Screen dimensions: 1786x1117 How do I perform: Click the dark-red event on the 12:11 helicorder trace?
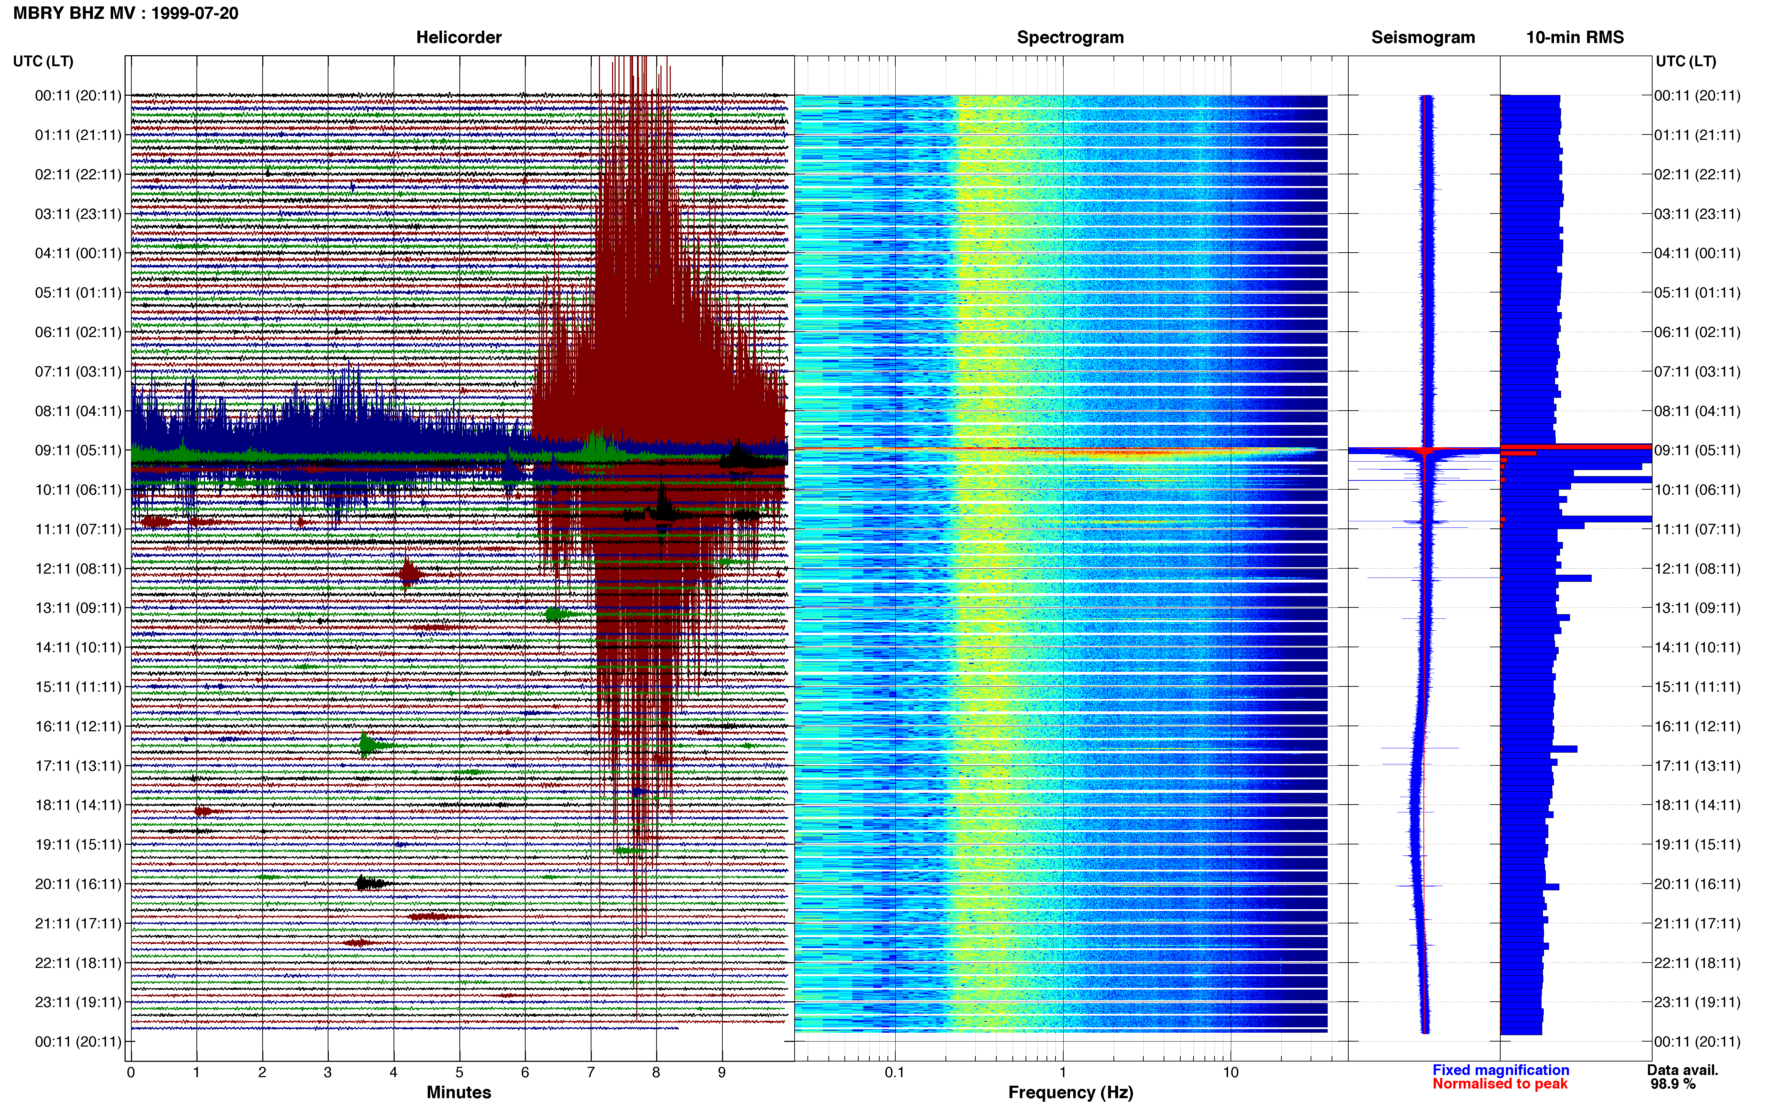click(409, 573)
